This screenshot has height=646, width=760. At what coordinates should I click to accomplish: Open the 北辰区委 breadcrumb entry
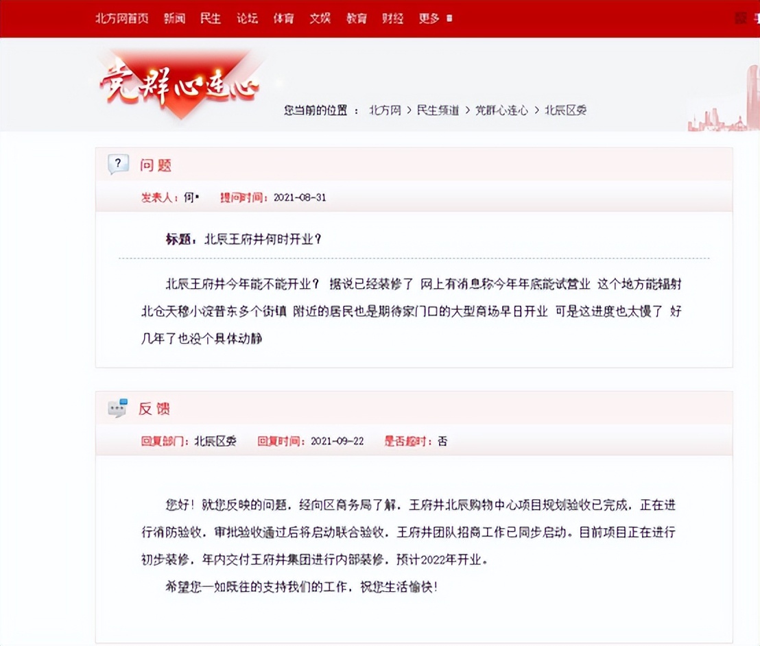(565, 110)
